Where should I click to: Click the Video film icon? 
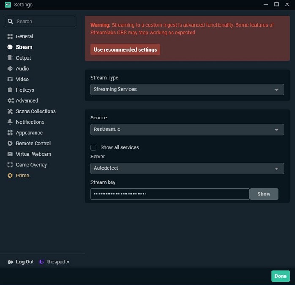(10, 79)
